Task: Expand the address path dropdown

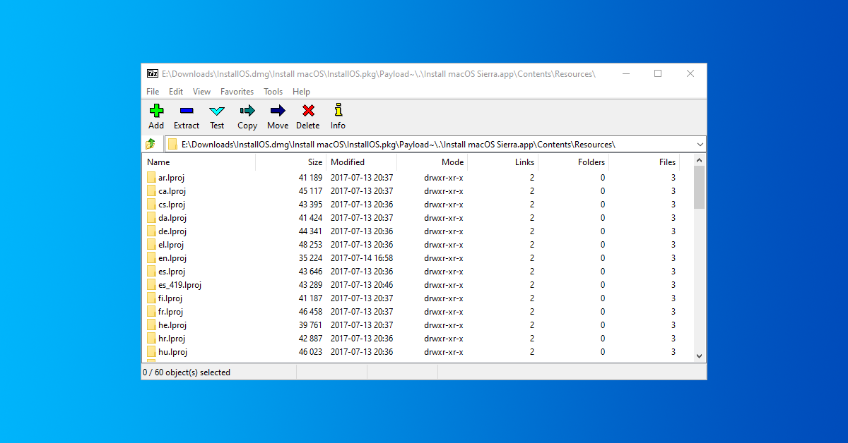Action: click(x=700, y=145)
